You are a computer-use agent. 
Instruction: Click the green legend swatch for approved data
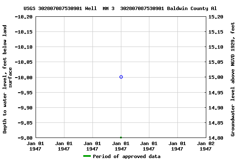pos(87,156)
